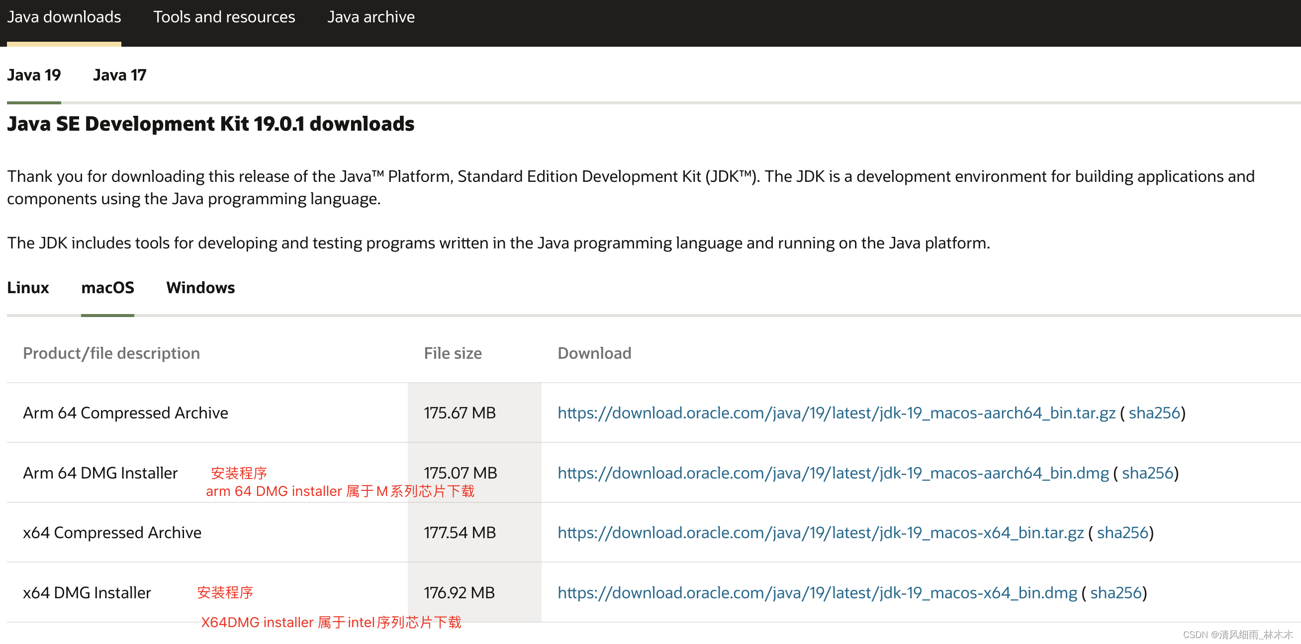Viewport: 1301px width, 644px height.
Task: Click the x64 Compressed Archive description
Action: [112, 533]
